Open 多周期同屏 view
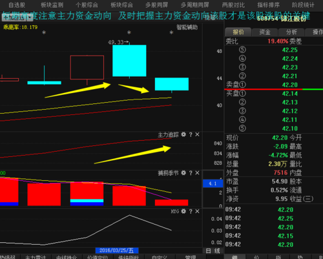323x259 pixels. coord(194,5)
